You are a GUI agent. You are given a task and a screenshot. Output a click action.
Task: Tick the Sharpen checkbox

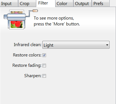[x=44, y=76]
